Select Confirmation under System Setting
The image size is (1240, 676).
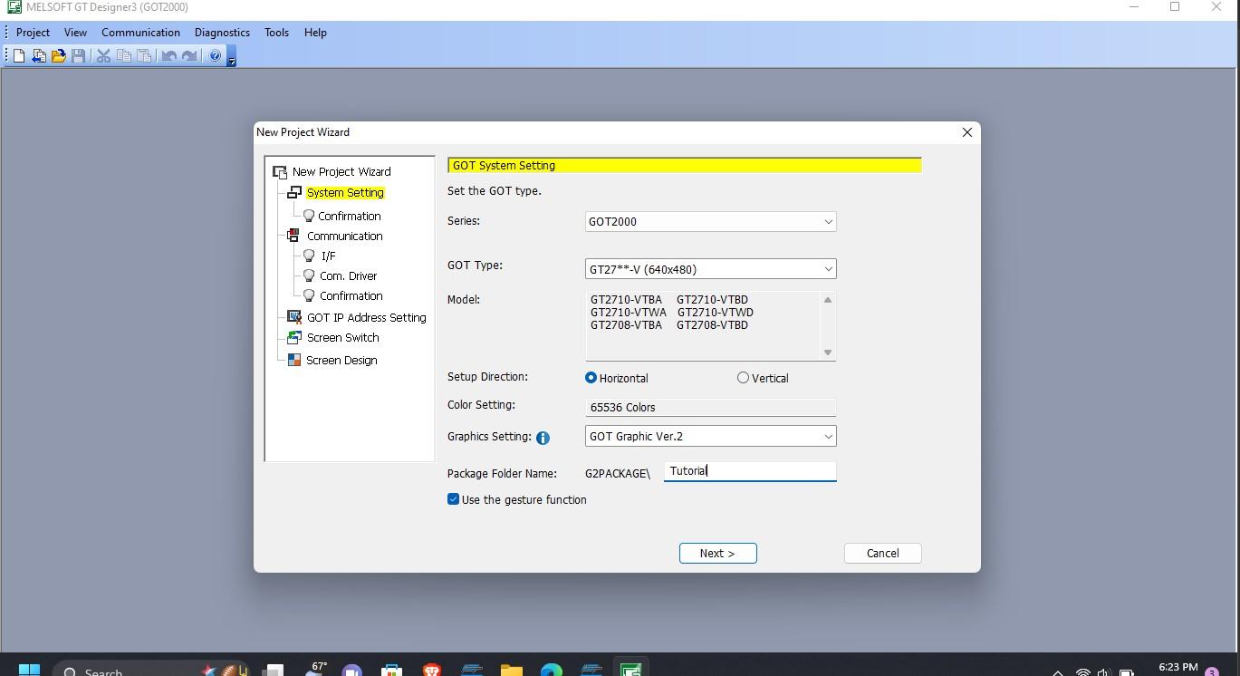pos(349,216)
